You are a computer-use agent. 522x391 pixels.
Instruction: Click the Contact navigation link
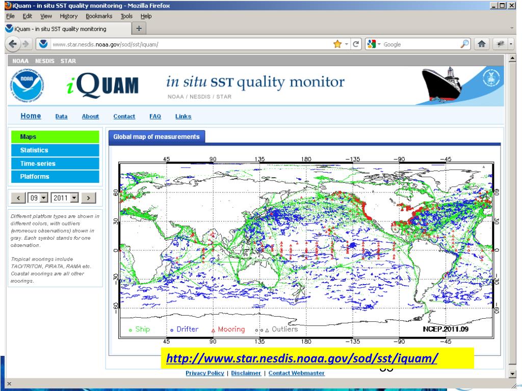point(124,116)
